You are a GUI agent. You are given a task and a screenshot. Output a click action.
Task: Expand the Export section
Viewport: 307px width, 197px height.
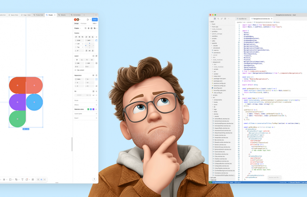pyautogui.click(x=95, y=118)
